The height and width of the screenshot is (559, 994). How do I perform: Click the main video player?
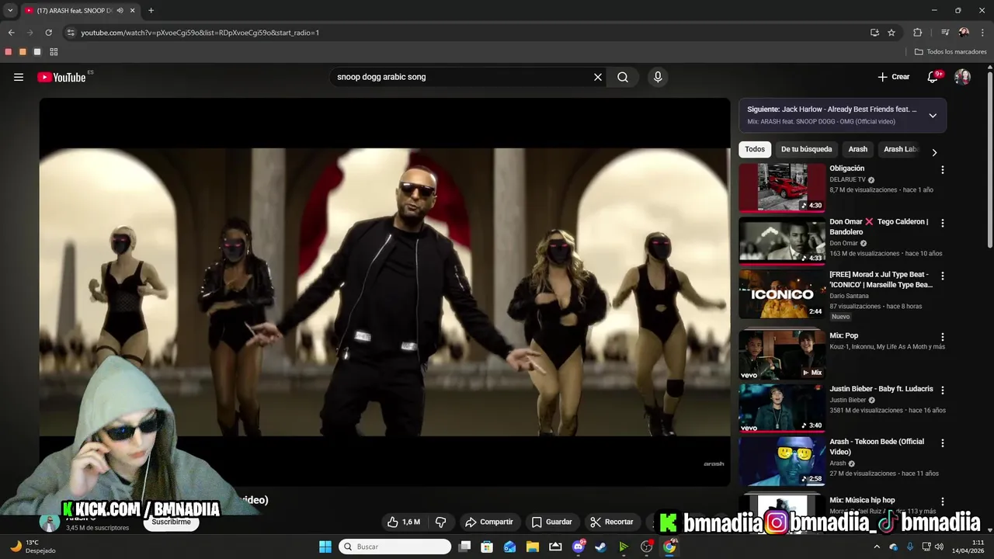tap(384, 292)
